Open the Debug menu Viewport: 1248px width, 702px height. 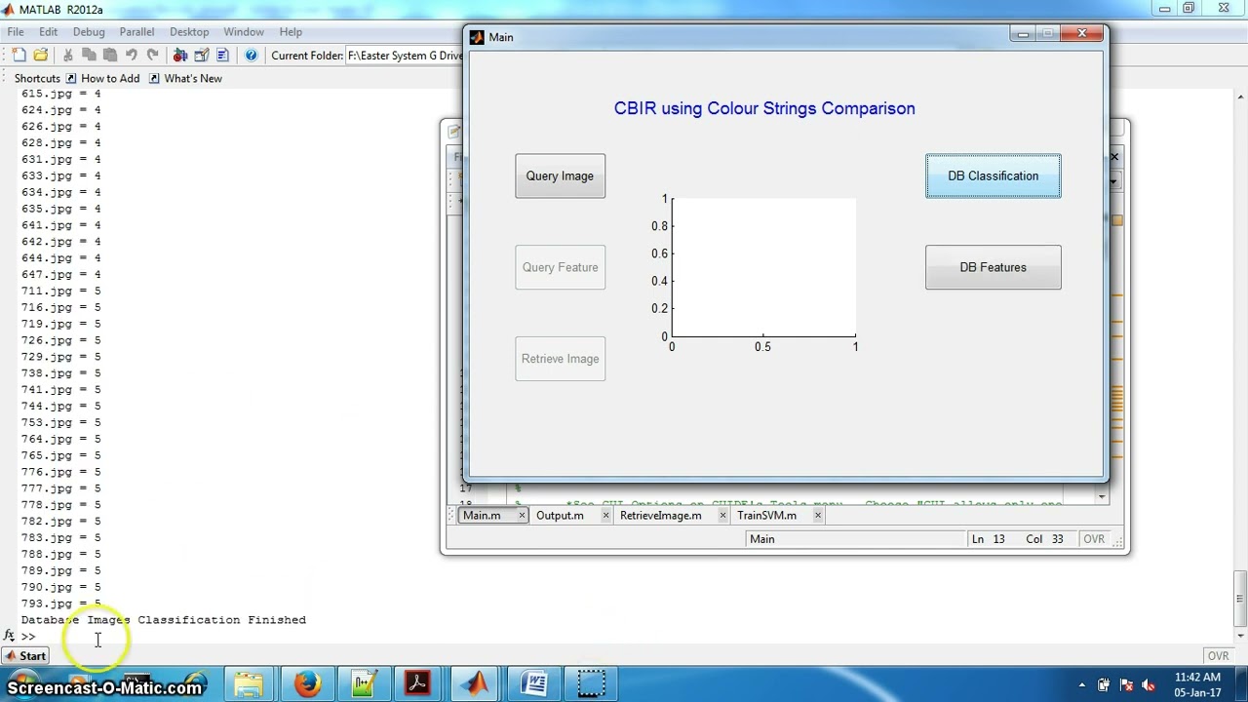(89, 31)
